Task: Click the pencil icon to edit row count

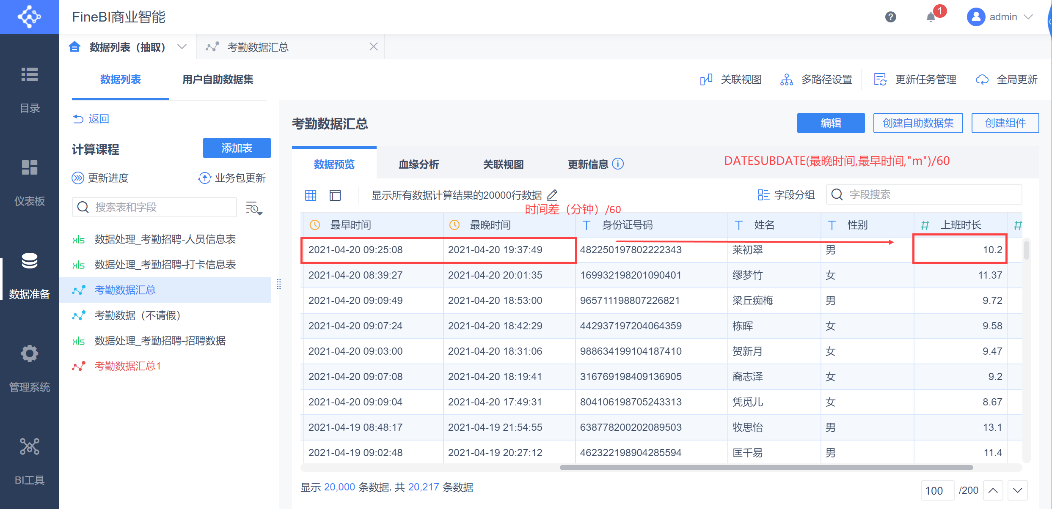Action: pyautogui.click(x=552, y=195)
